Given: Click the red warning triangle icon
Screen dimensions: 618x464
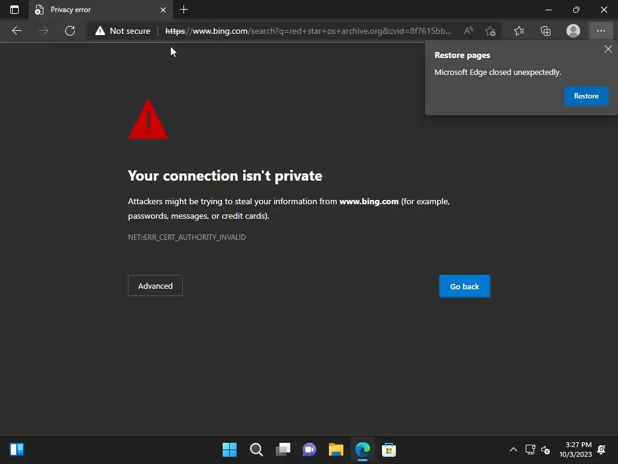Looking at the screenshot, I should (x=148, y=119).
